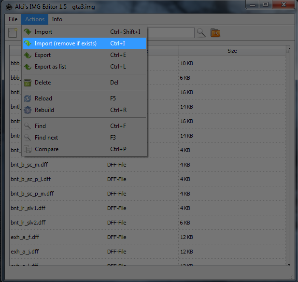Click the search input field in the toolbar
Image resolution: width=298 pixels, height=282 pixels.
click(170, 33)
